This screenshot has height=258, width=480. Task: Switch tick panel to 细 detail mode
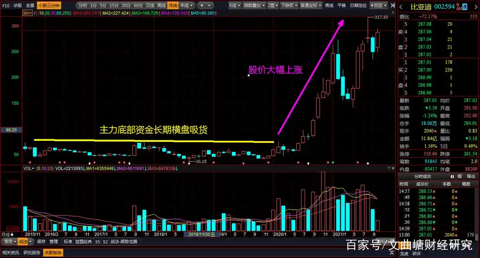460,176
